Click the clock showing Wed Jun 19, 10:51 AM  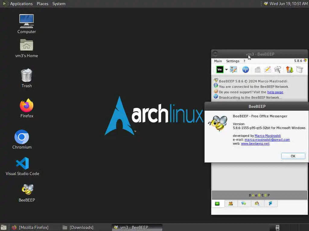pos(288,4)
